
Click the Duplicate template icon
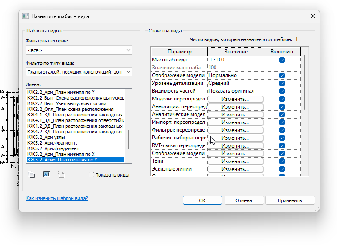pos(31,174)
